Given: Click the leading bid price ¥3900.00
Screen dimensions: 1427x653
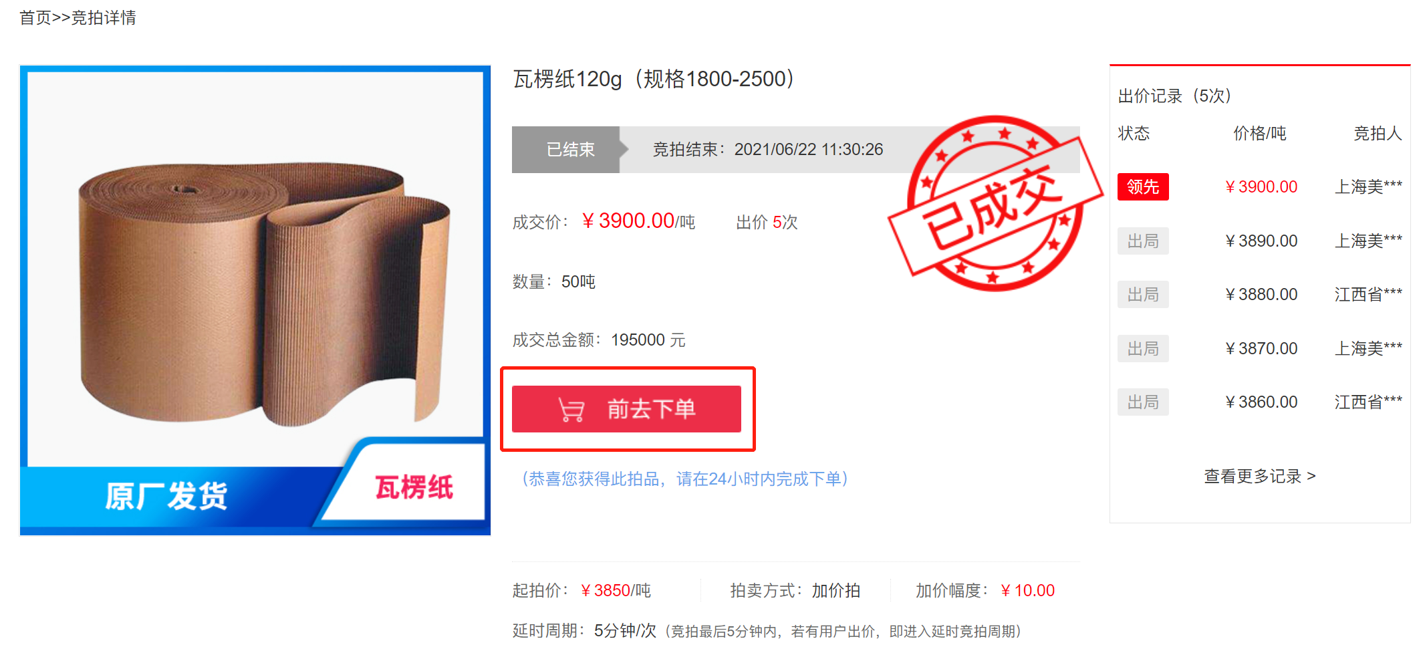Looking at the screenshot, I should tap(1261, 186).
